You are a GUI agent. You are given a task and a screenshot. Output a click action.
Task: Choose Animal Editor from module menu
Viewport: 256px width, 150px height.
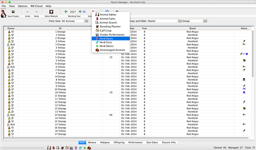tap(108, 15)
